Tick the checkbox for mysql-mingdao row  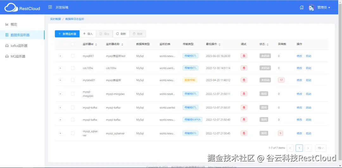pyautogui.click(x=73, y=94)
